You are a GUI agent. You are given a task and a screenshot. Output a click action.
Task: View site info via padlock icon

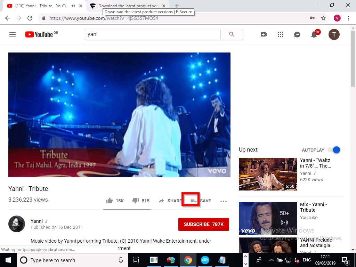[x=44, y=18]
